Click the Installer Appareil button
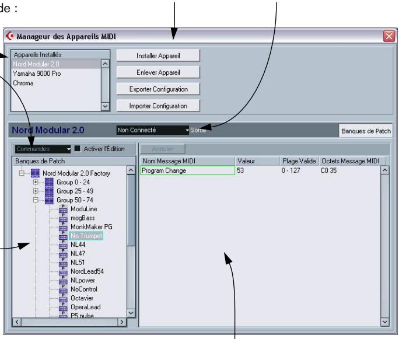Image resolution: width=399 pixels, height=339 pixels. [x=158, y=56]
